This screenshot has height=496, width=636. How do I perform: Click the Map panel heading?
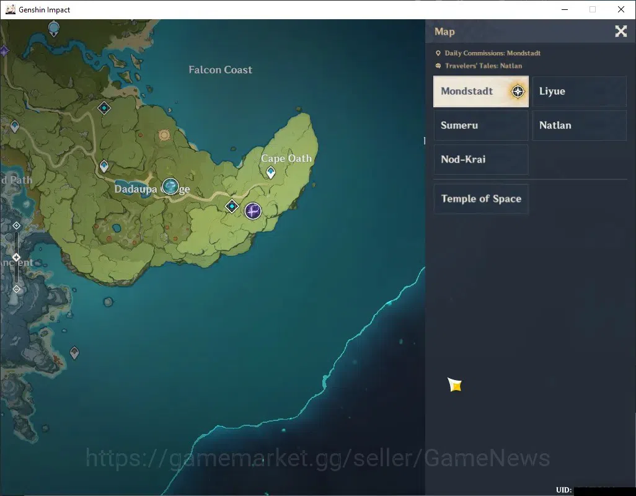click(444, 32)
